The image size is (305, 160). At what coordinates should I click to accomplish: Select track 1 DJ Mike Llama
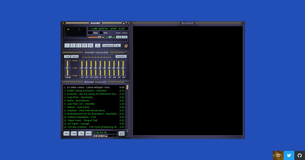94,87
